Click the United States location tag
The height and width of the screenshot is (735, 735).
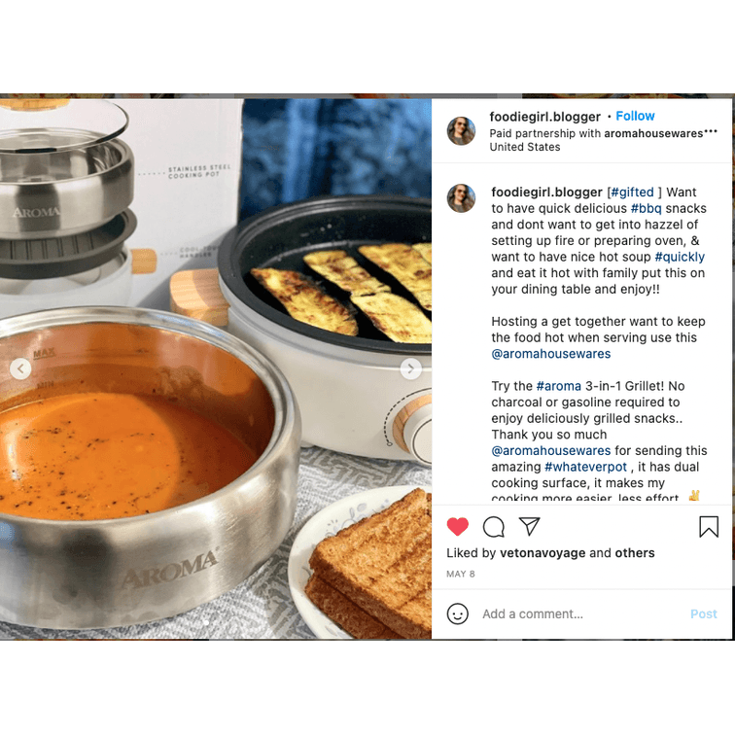(525, 147)
